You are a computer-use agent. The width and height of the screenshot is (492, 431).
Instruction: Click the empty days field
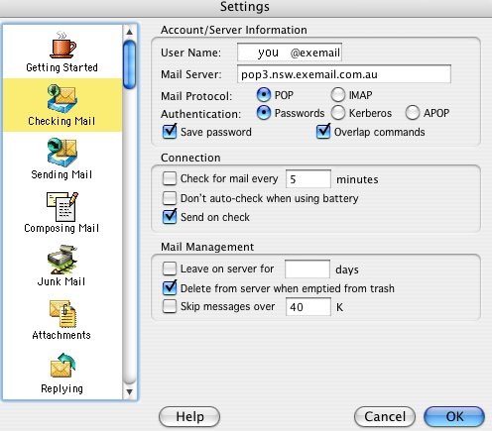pyautogui.click(x=307, y=269)
